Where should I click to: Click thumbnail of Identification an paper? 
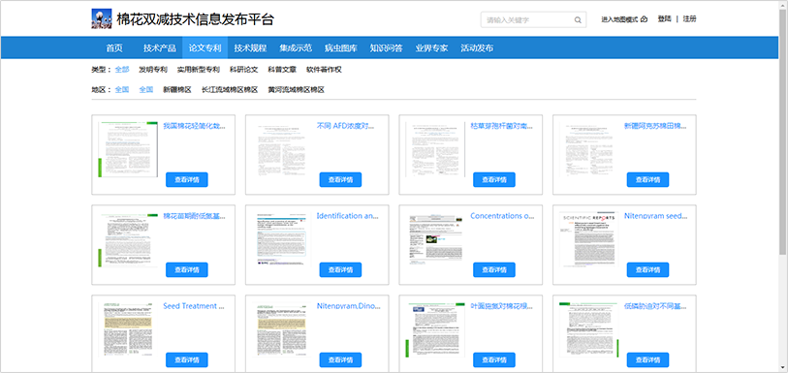coord(281,239)
